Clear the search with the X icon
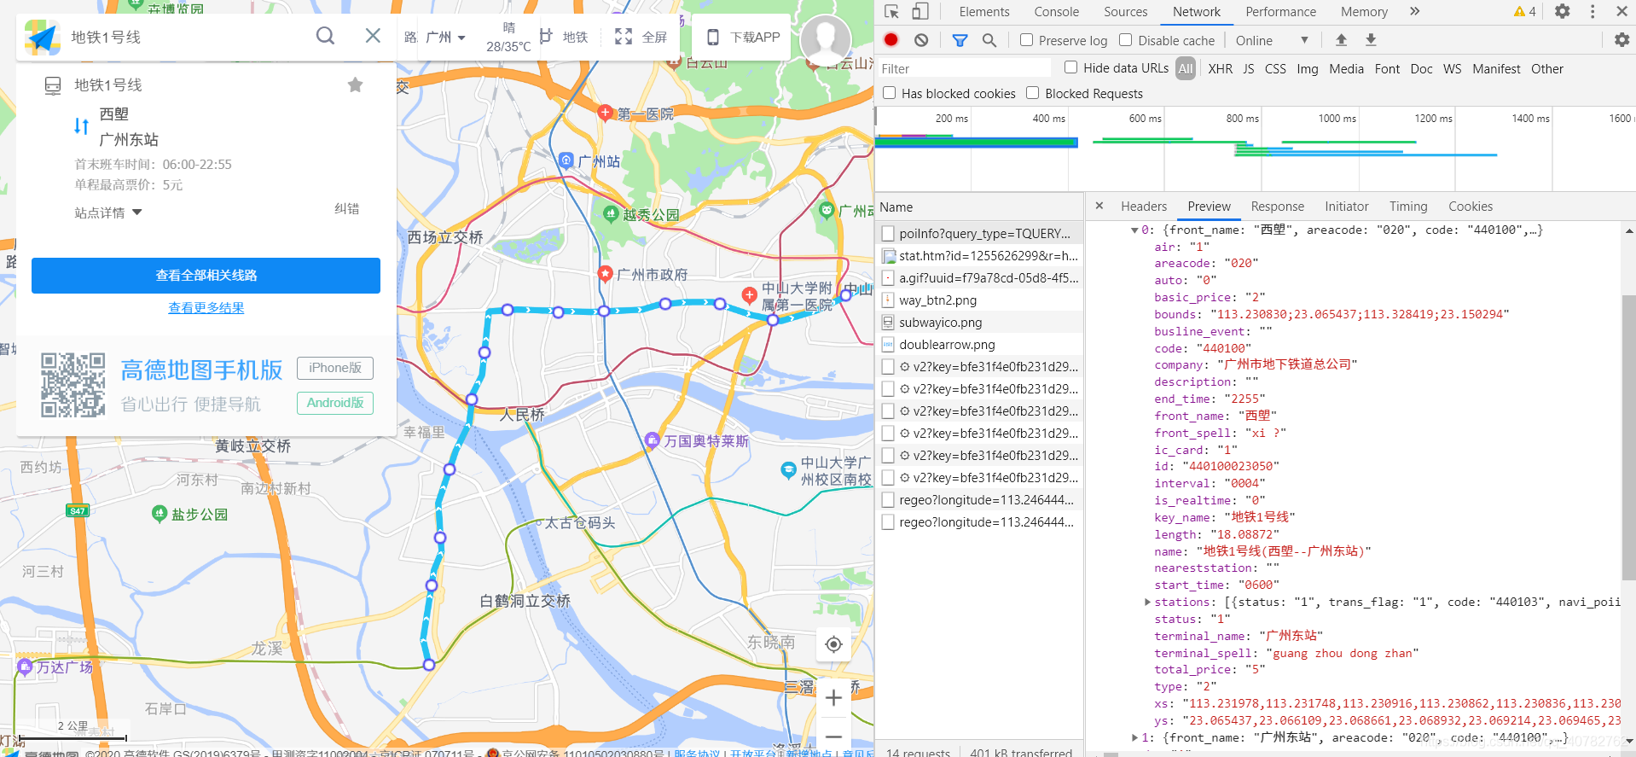Screen dimensions: 1636x757 tap(373, 36)
